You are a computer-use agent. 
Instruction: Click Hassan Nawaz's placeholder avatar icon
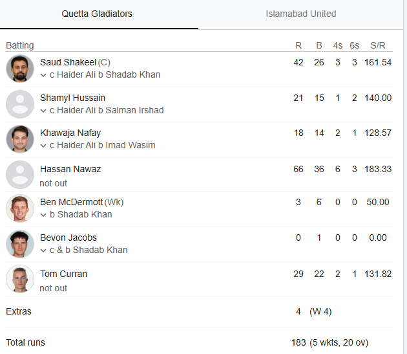(x=20, y=175)
